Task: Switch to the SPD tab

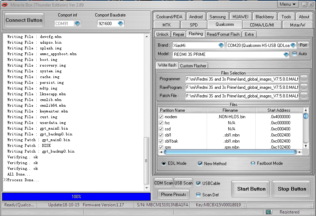Action: [x=194, y=25]
